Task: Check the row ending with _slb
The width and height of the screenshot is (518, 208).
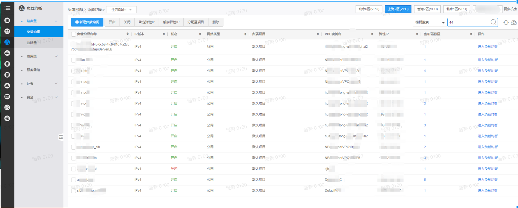Action: click(74, 147)
